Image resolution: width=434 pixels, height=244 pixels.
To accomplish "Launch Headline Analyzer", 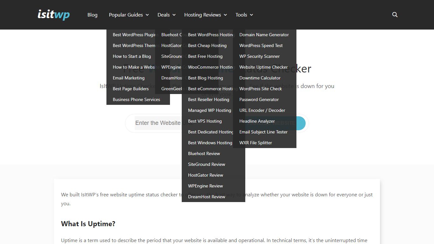I will point(257,121).
